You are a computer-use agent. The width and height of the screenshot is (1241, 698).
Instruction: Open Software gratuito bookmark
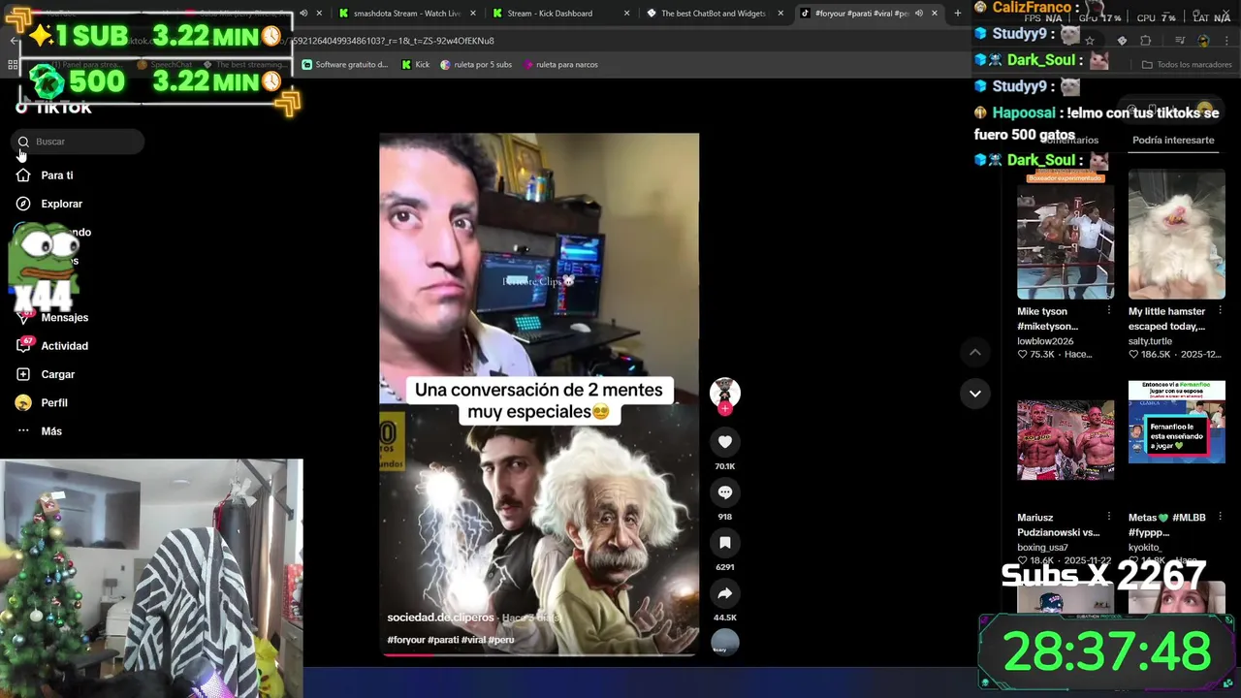click(x=345, y=65)
